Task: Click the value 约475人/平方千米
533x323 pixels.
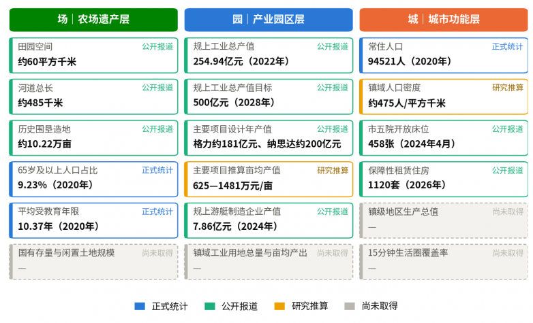Action: point(407,103)
